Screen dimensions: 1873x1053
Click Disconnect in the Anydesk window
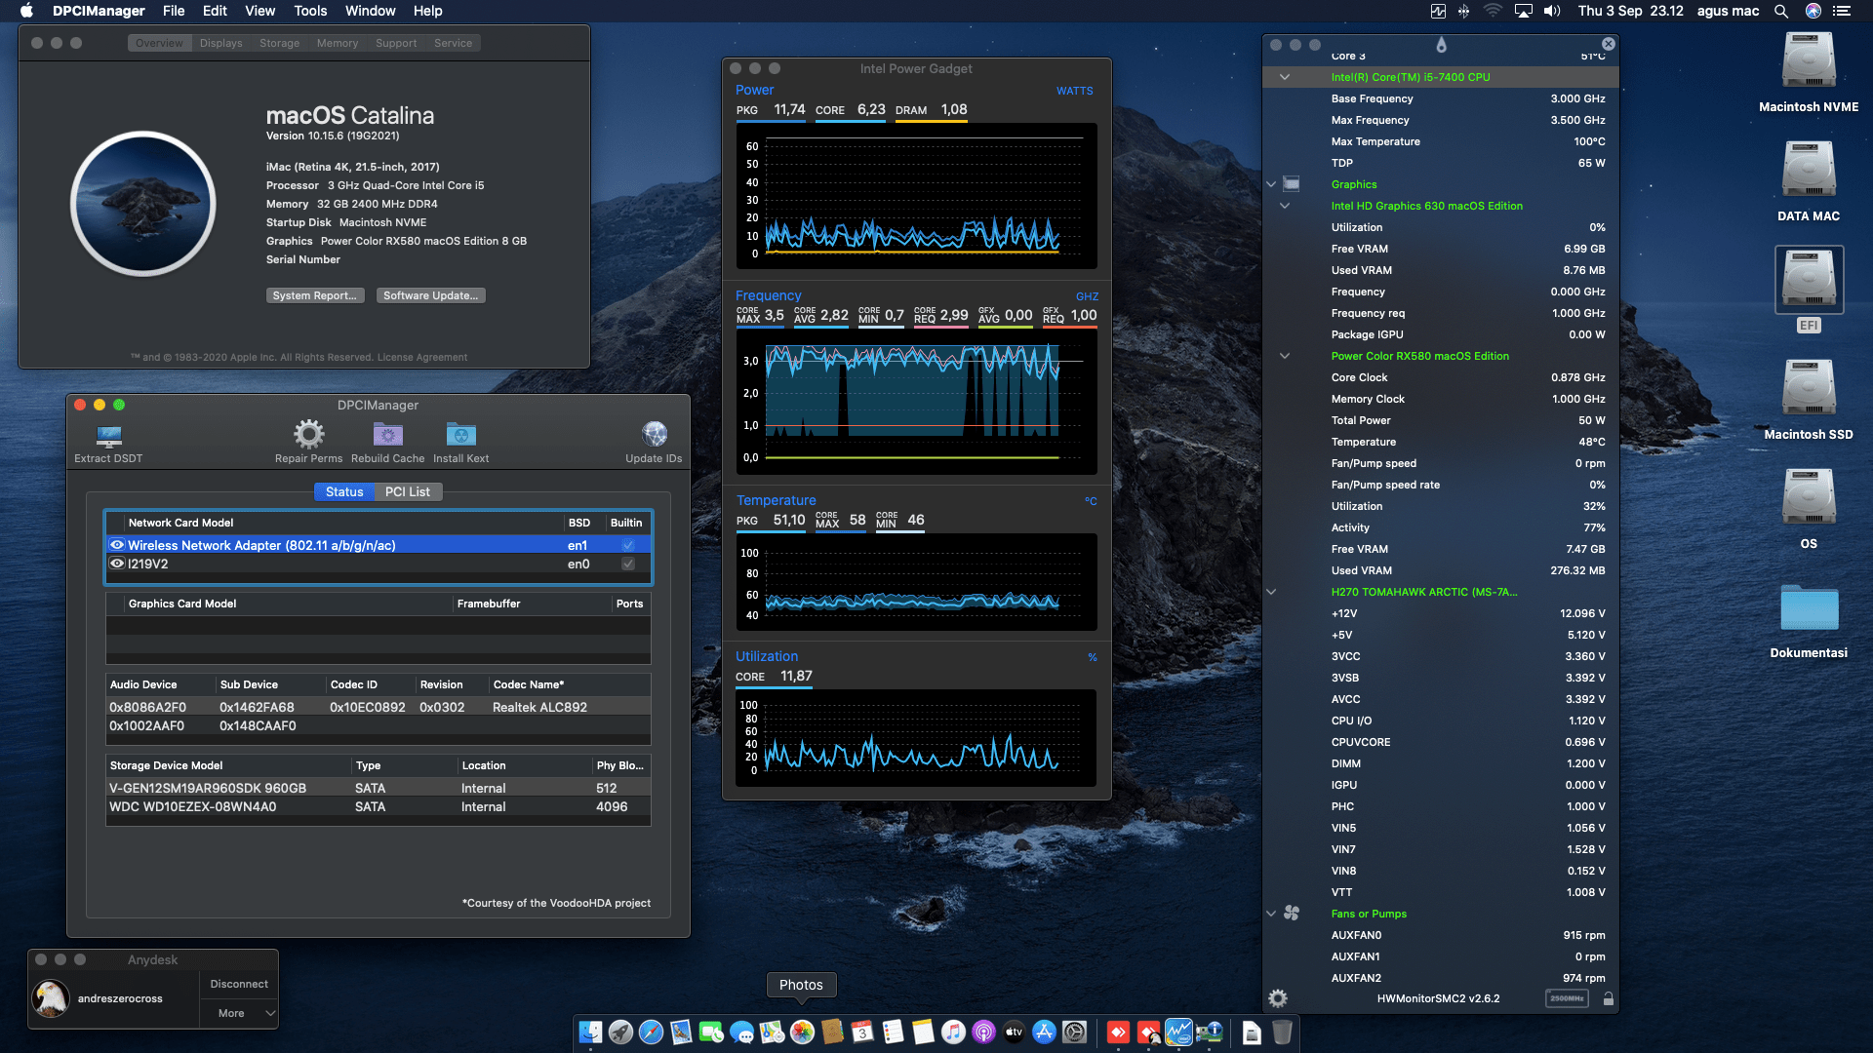238,983
